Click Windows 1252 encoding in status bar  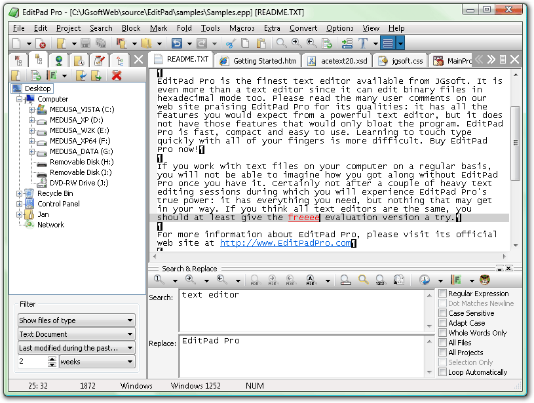(195, 385)
